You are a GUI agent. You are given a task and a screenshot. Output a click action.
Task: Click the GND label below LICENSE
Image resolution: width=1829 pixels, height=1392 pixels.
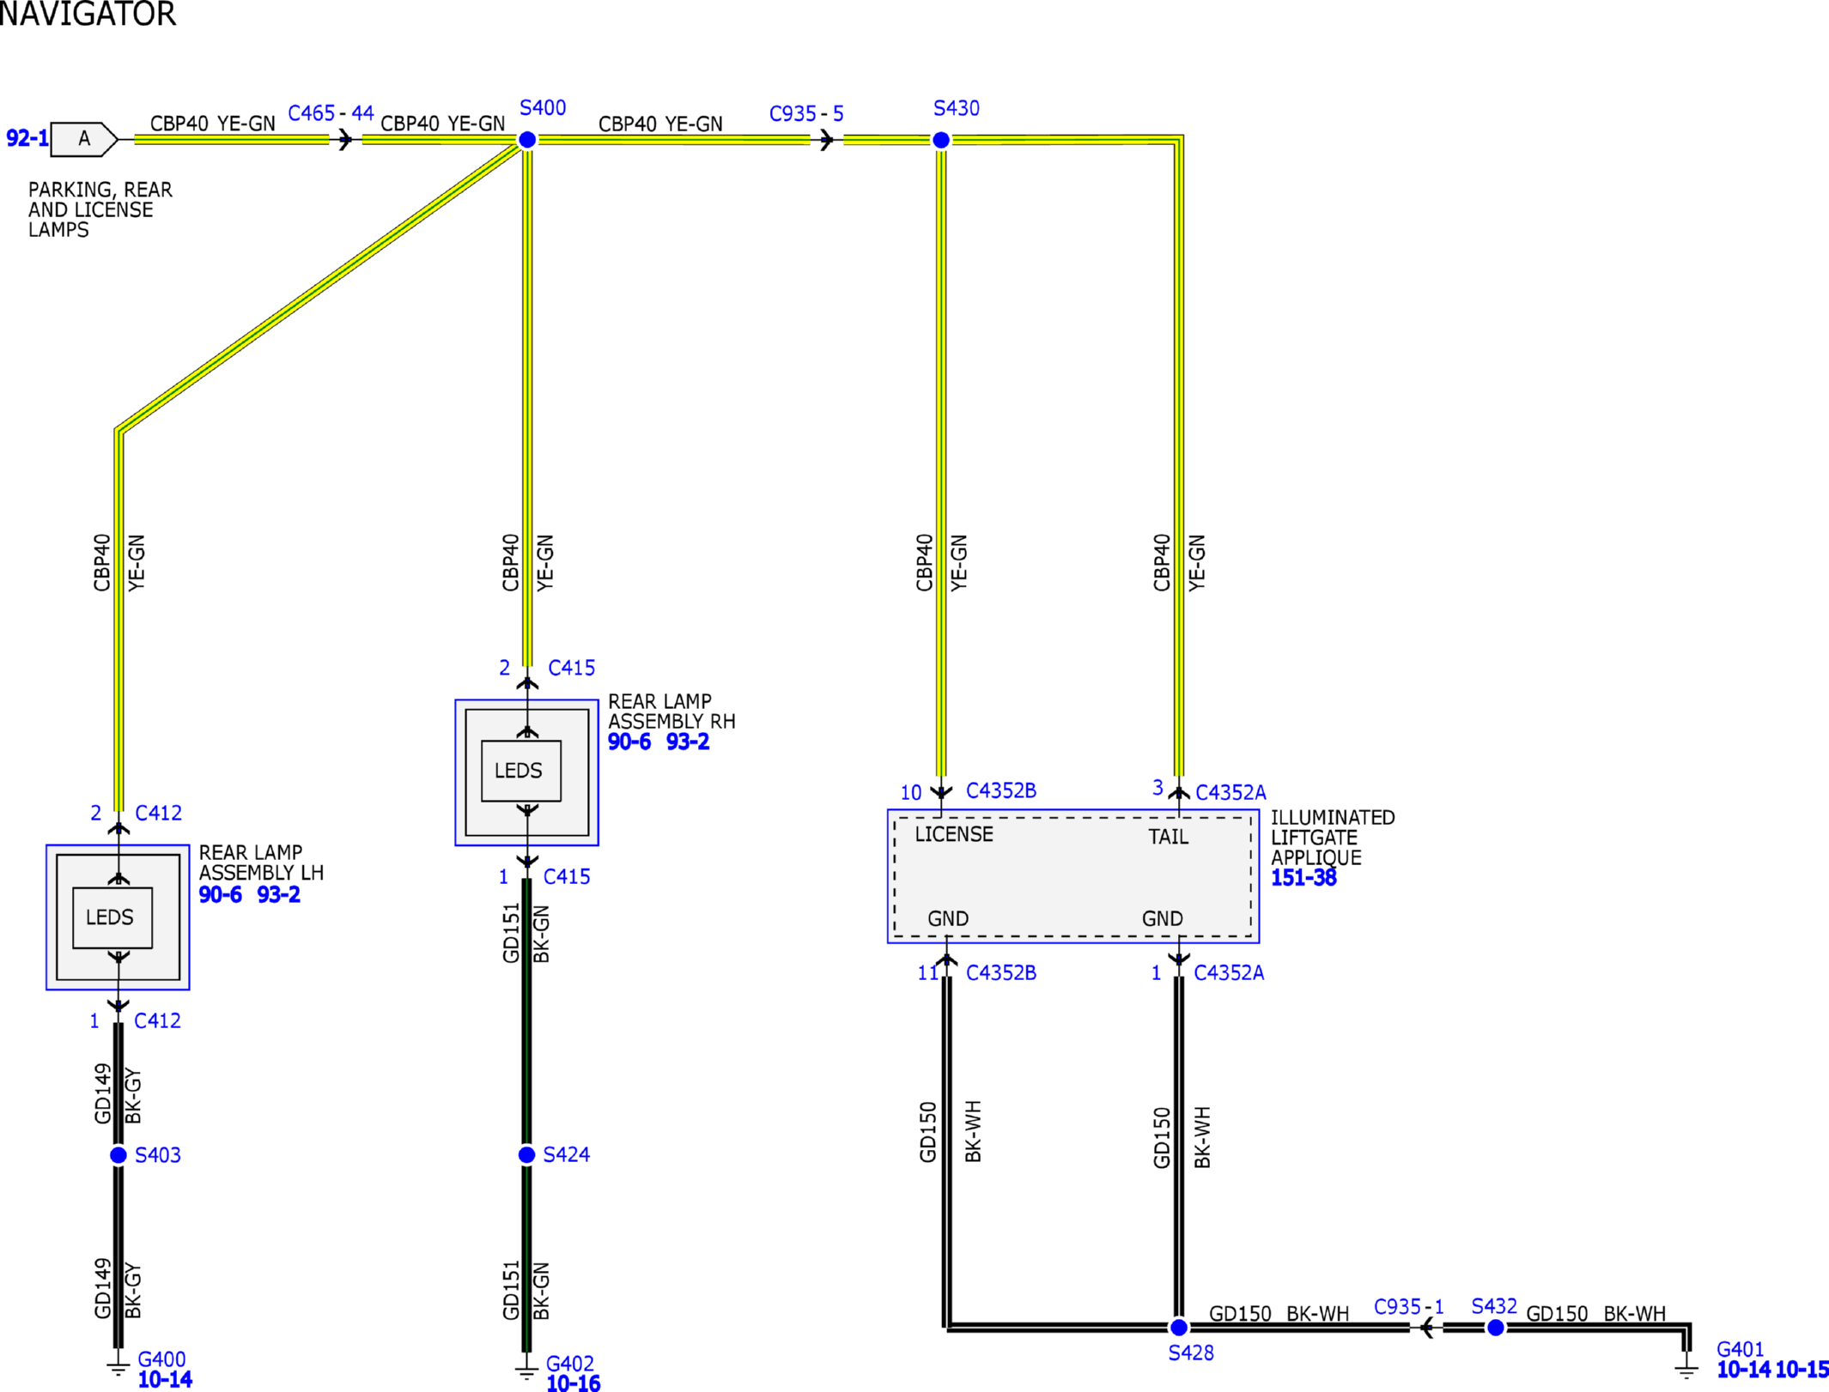tap(948, 919)
